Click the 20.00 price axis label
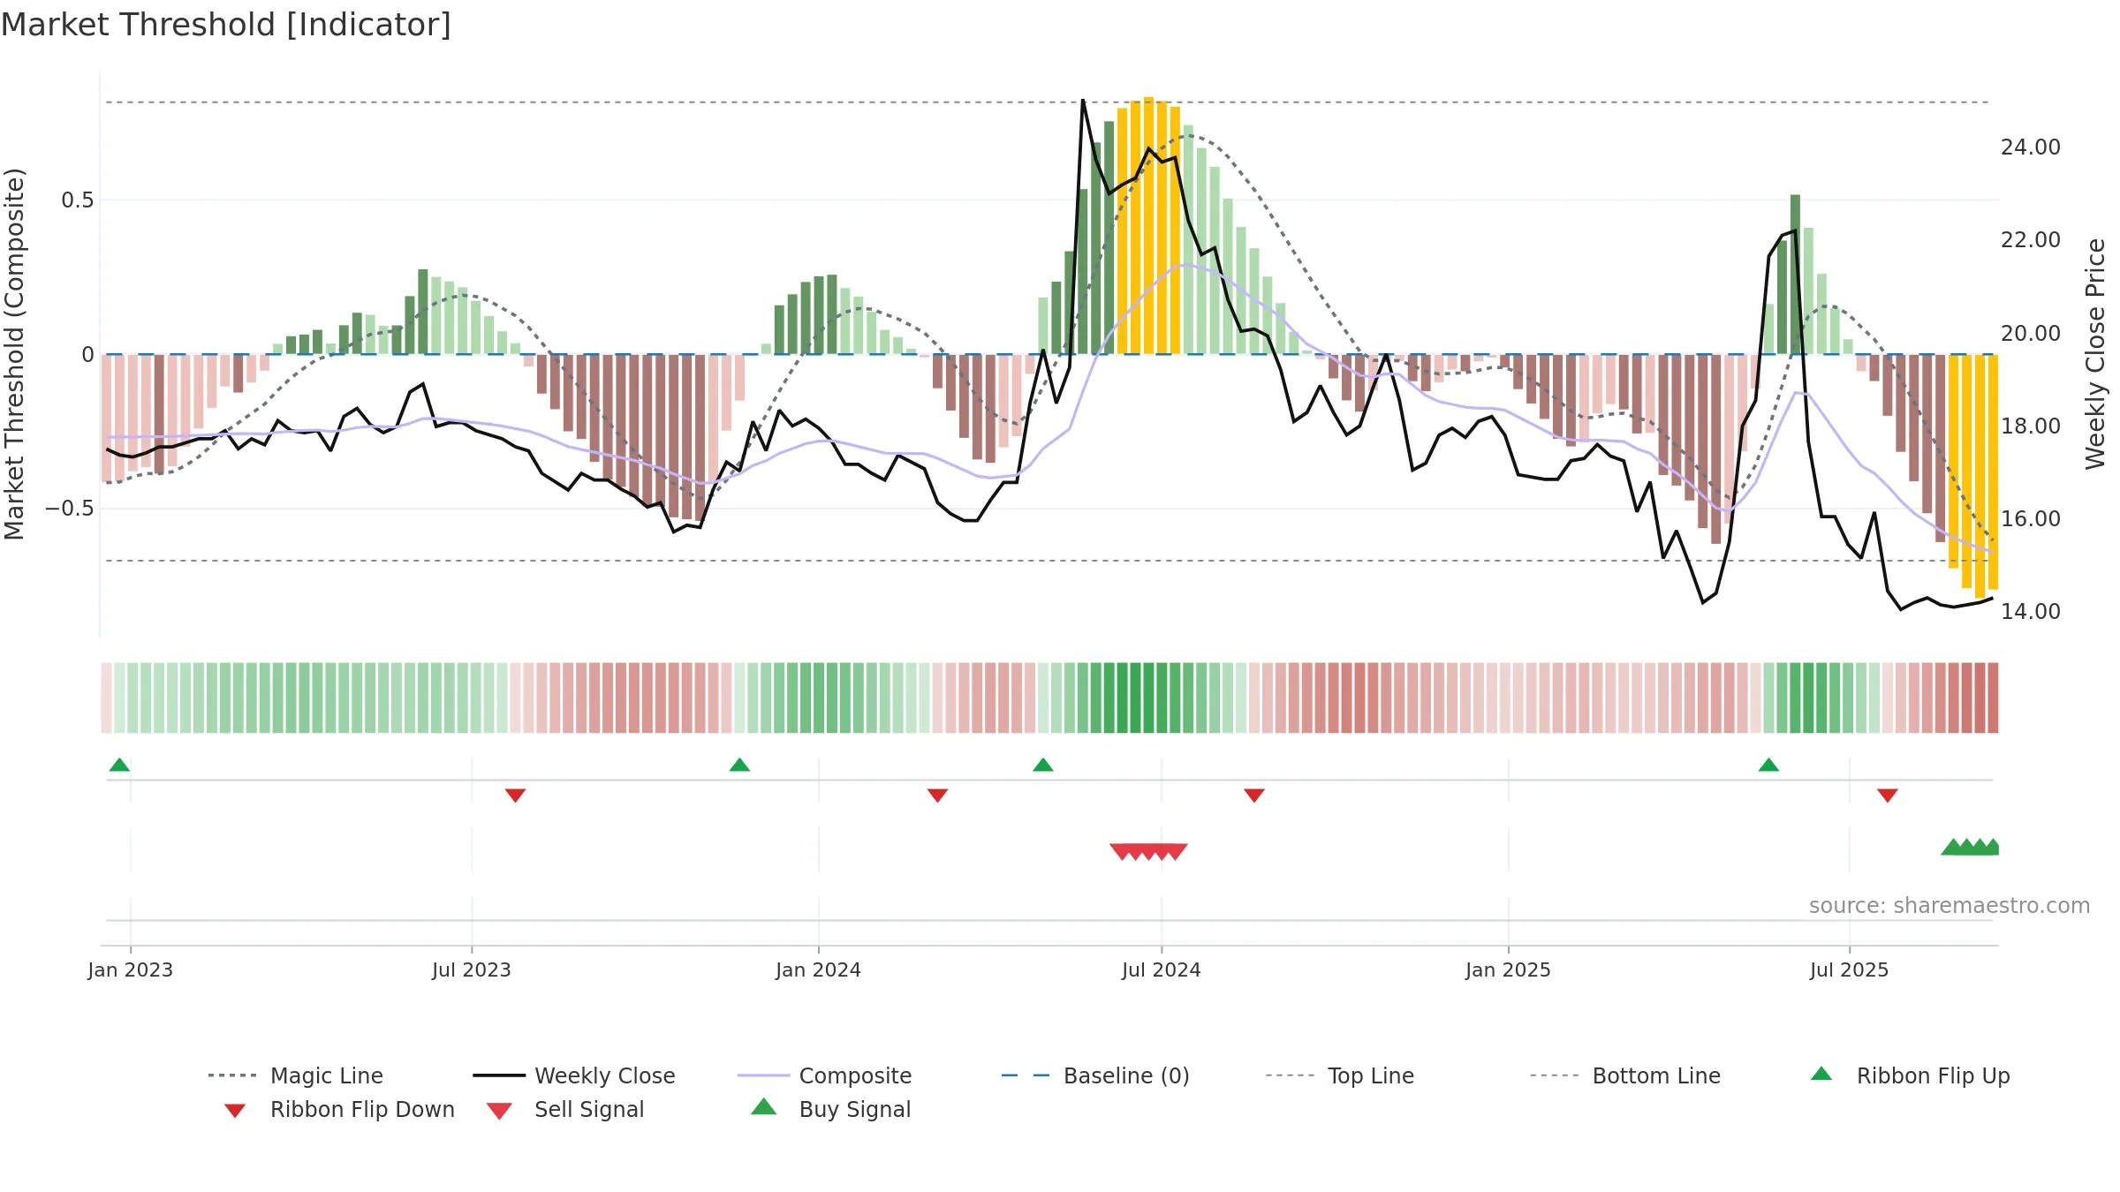The height and width of the screenshot is (1192, 2120). [x=2031, y=334]
